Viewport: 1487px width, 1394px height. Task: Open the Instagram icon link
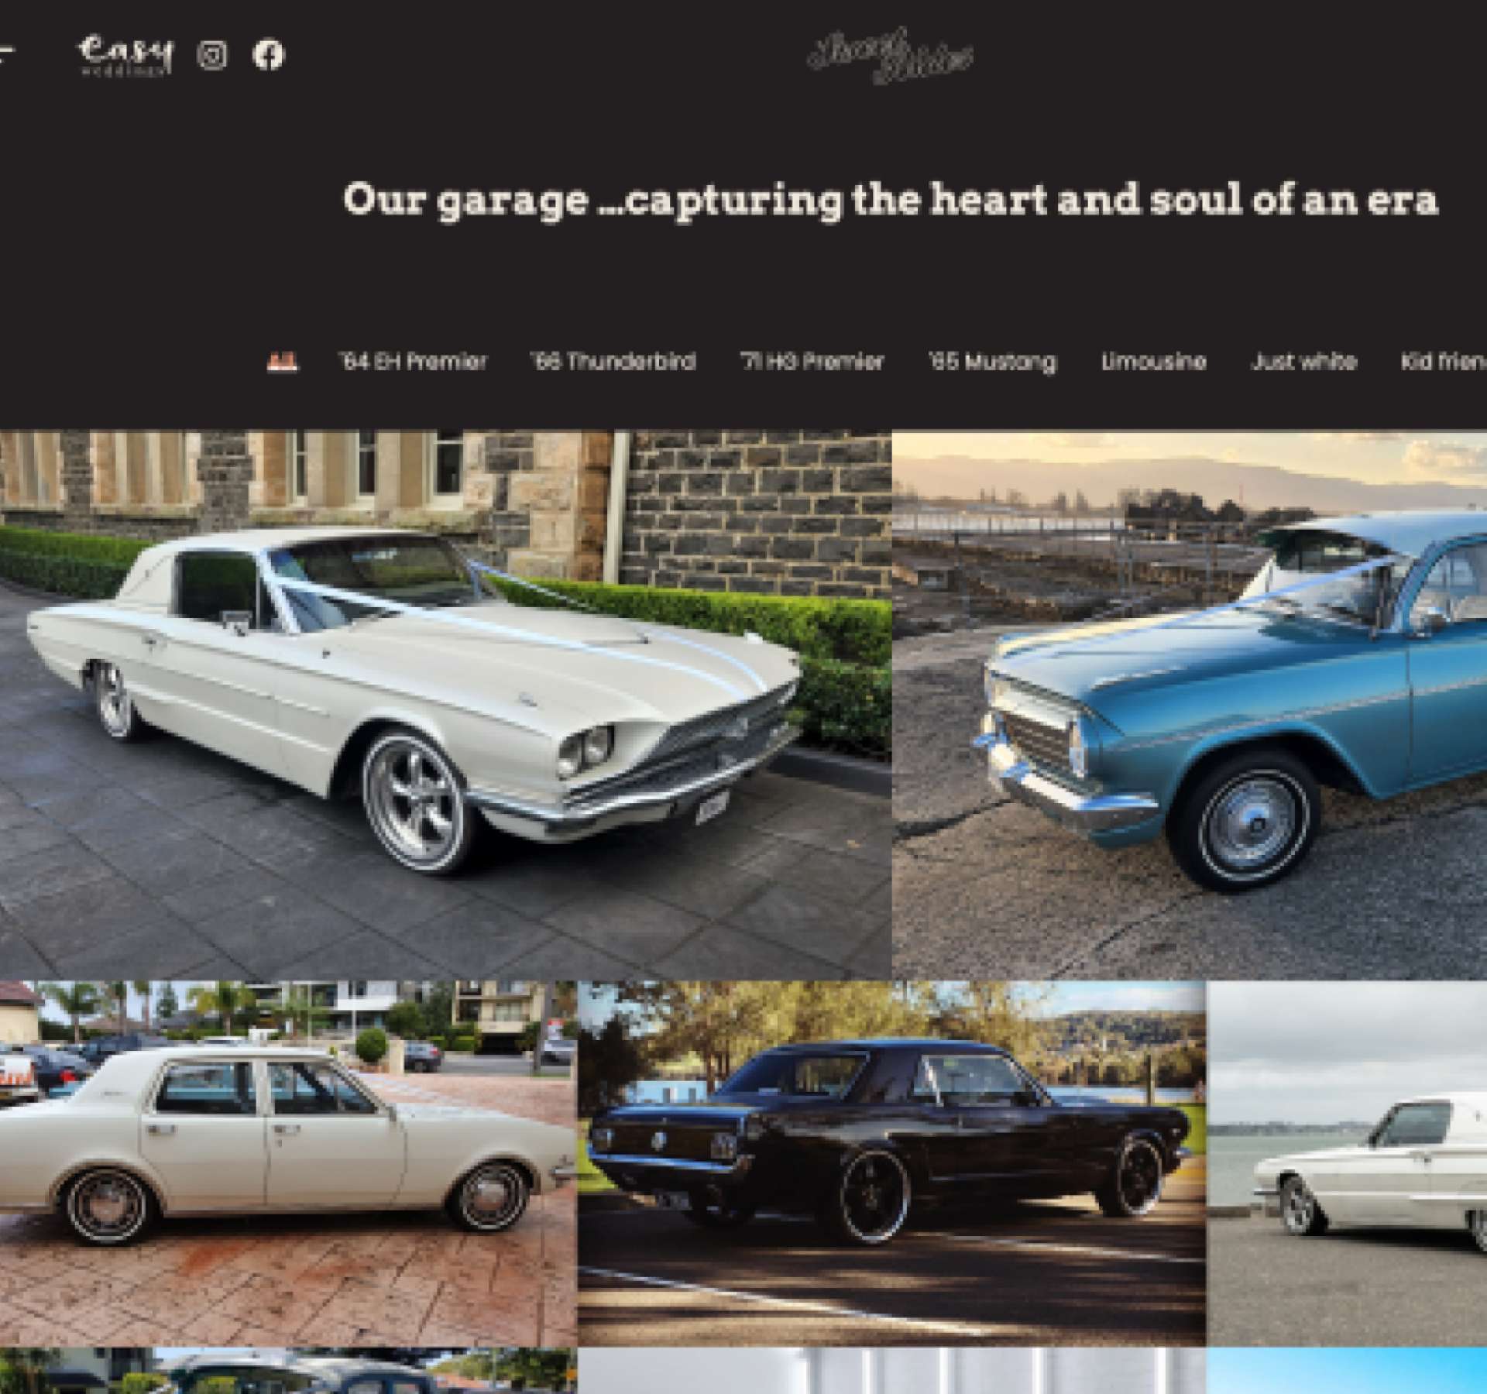212,55
